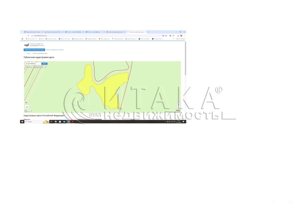Open the map layers switcher

coord(27,107)
